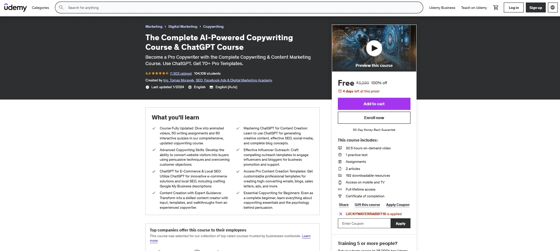Click checkmark beside Mastering ChatGPT for Content Creation
The image size is (560, 251).
point(238,128)
